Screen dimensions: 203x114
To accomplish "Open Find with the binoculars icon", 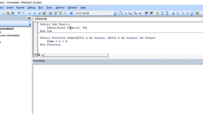I will (13, 13).
